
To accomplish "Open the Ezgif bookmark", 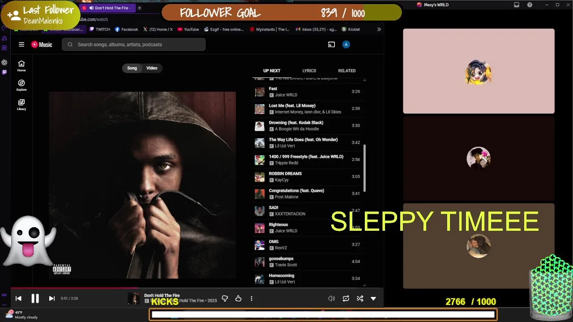I will pyautogui.click(x=224, y=30).
